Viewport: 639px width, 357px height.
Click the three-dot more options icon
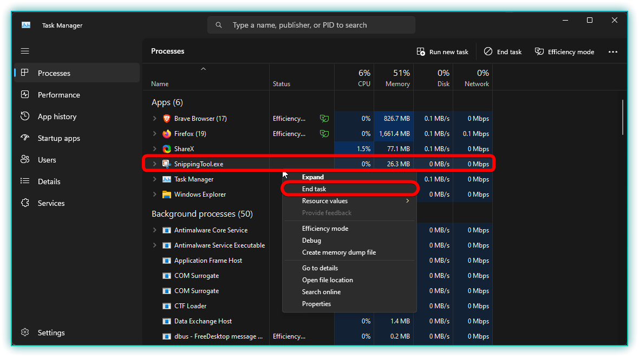tap(613, 52)
